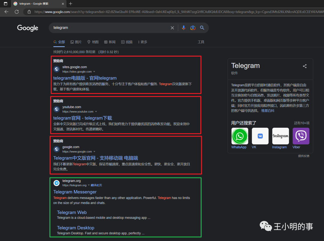This screenshot has height=241, width=324.
Task: Select the 全部 results tab
Action: [x=59, y=42]
